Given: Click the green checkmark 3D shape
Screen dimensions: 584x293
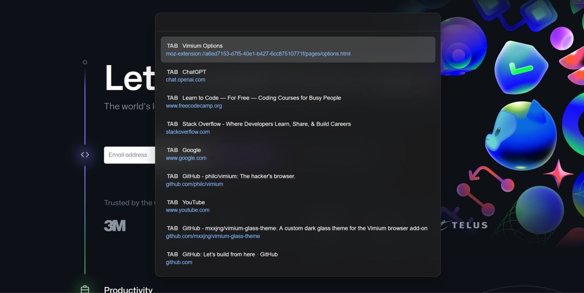Looking at the screenshot, I should point(521,68).
